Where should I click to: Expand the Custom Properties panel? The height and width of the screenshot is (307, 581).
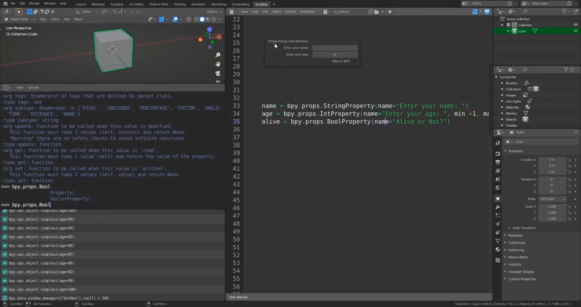pyautogui.click(x=522, y=279)
